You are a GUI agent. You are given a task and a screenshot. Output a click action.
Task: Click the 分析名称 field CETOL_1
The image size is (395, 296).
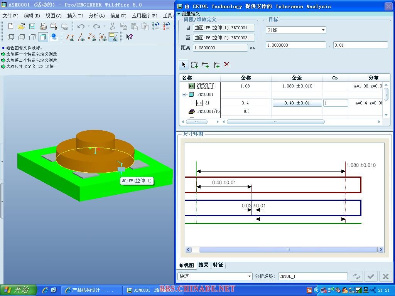[313, 276]
